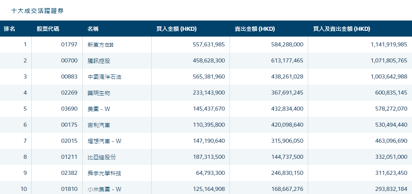Click total turnover 463,096,690
Viewport: 412px width, 194px height.
tap(391, 141)
